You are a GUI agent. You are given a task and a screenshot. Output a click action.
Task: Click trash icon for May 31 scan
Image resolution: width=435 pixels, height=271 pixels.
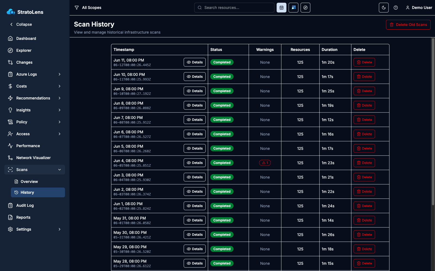click(x=359, y=220)
